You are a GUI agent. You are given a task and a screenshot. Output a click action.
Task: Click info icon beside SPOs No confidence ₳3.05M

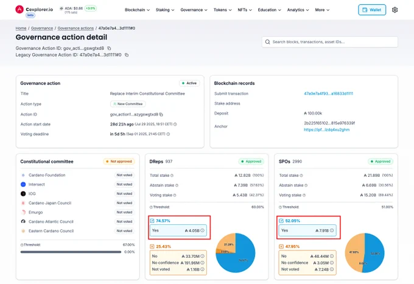point(332,263)
